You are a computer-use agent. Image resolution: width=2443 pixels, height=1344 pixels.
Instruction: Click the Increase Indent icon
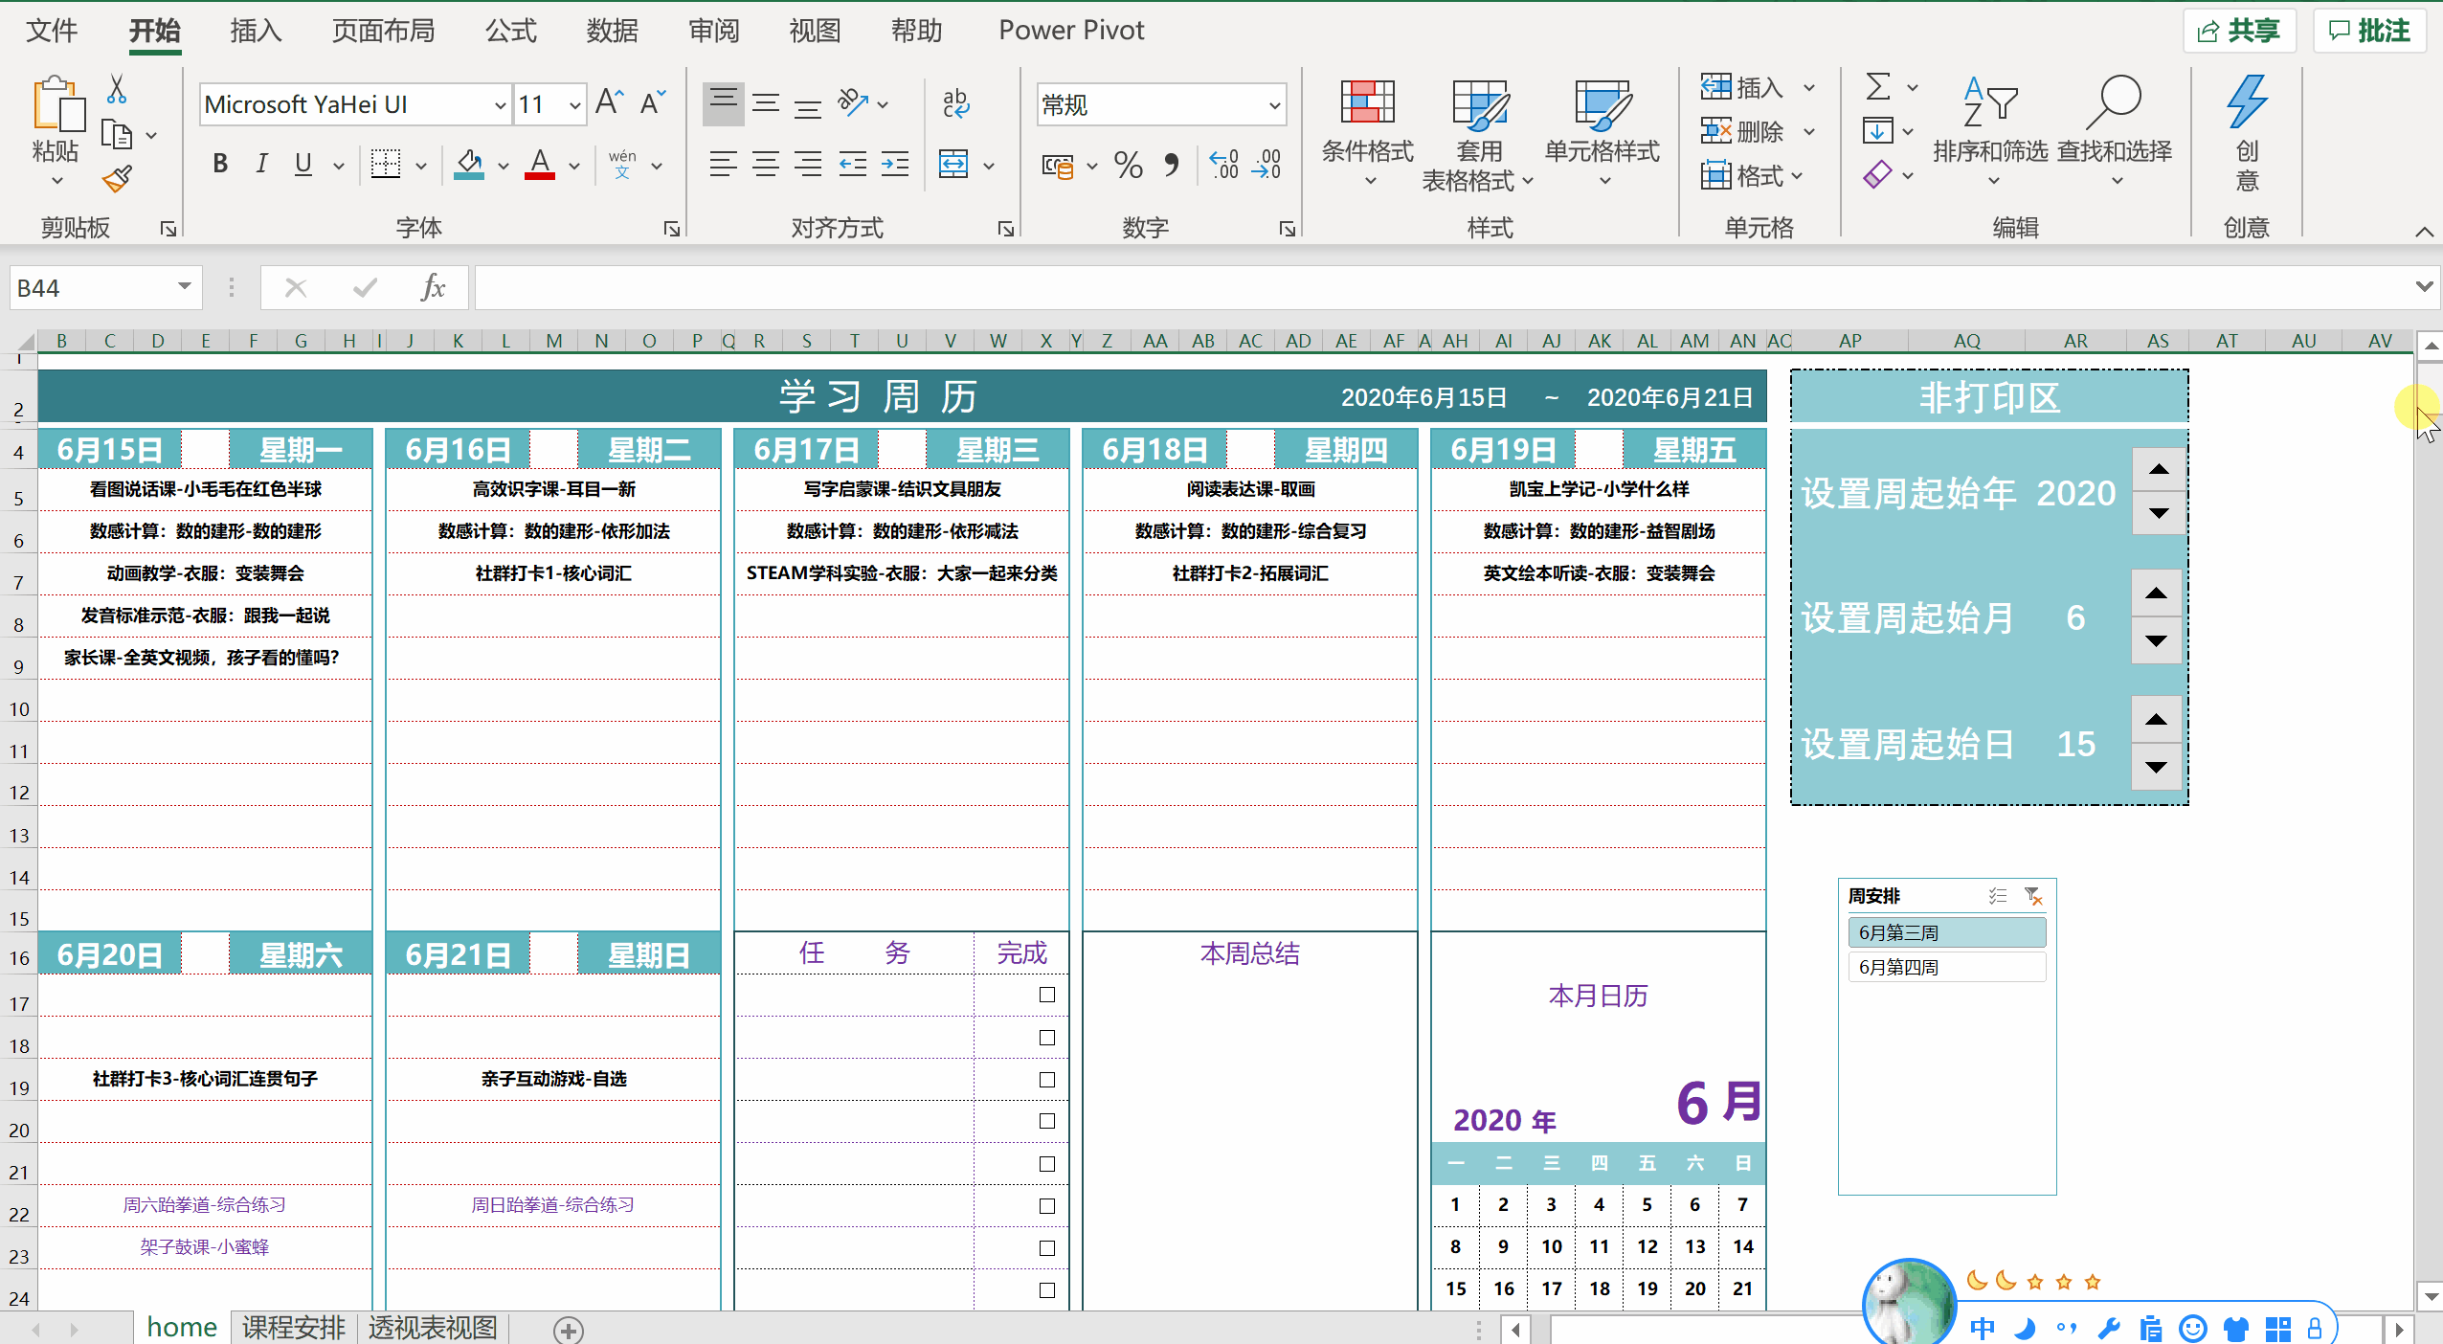pyautogui.click(x=894, y=164)
